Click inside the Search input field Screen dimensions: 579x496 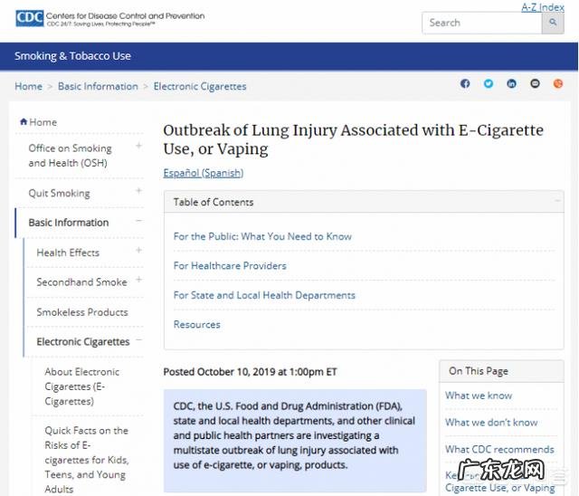[482, 23]
